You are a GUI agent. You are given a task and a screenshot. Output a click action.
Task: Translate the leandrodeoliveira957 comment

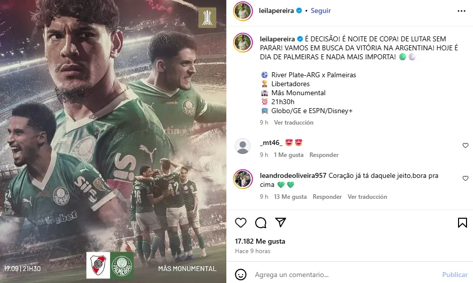coord(367,197)
